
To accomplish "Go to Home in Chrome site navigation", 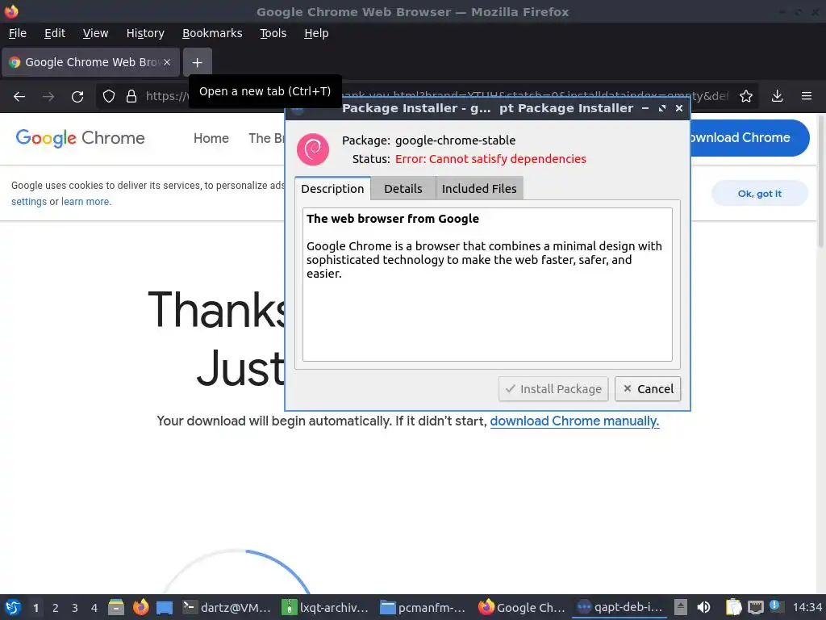I will pos(211,138).
